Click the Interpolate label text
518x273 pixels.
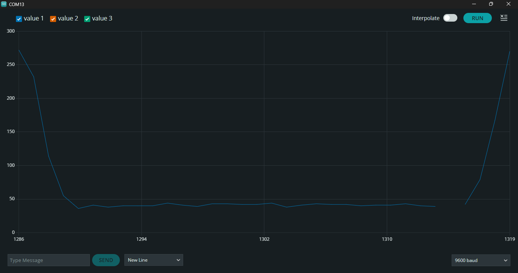pyautogui.click(x=426, y=18)
